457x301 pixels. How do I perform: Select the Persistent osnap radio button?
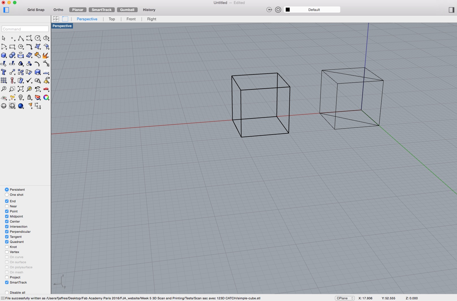(x=7, y=190)
